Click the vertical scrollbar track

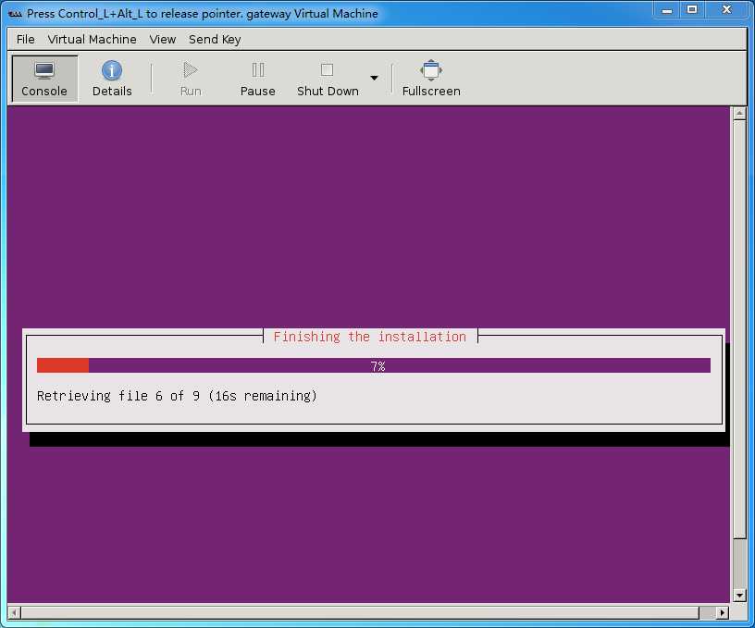[x=739, y=354]
